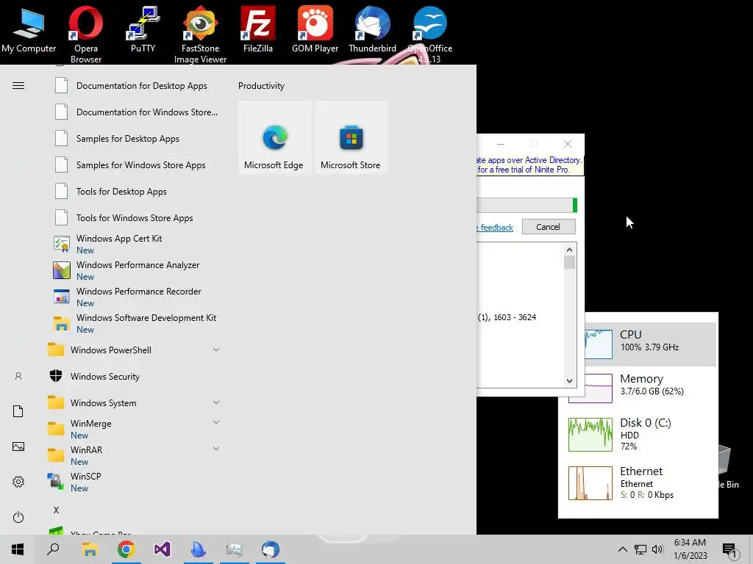Expand the WinMerge folder
This screenshot has width=753, height=564.
[135, 429]
